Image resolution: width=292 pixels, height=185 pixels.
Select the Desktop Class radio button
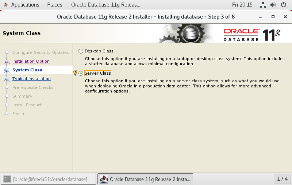[x=81, y=51]
